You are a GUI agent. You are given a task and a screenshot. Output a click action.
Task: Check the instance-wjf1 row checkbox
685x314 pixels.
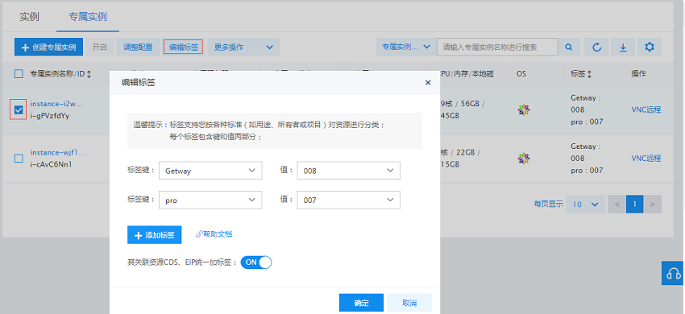[19, 159]
